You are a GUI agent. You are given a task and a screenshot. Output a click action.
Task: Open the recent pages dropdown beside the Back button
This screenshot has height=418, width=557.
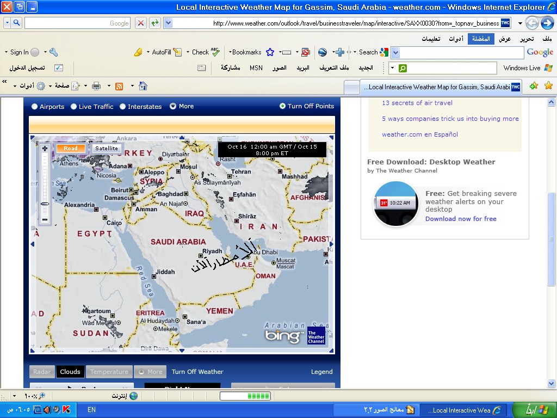[520, 23]
